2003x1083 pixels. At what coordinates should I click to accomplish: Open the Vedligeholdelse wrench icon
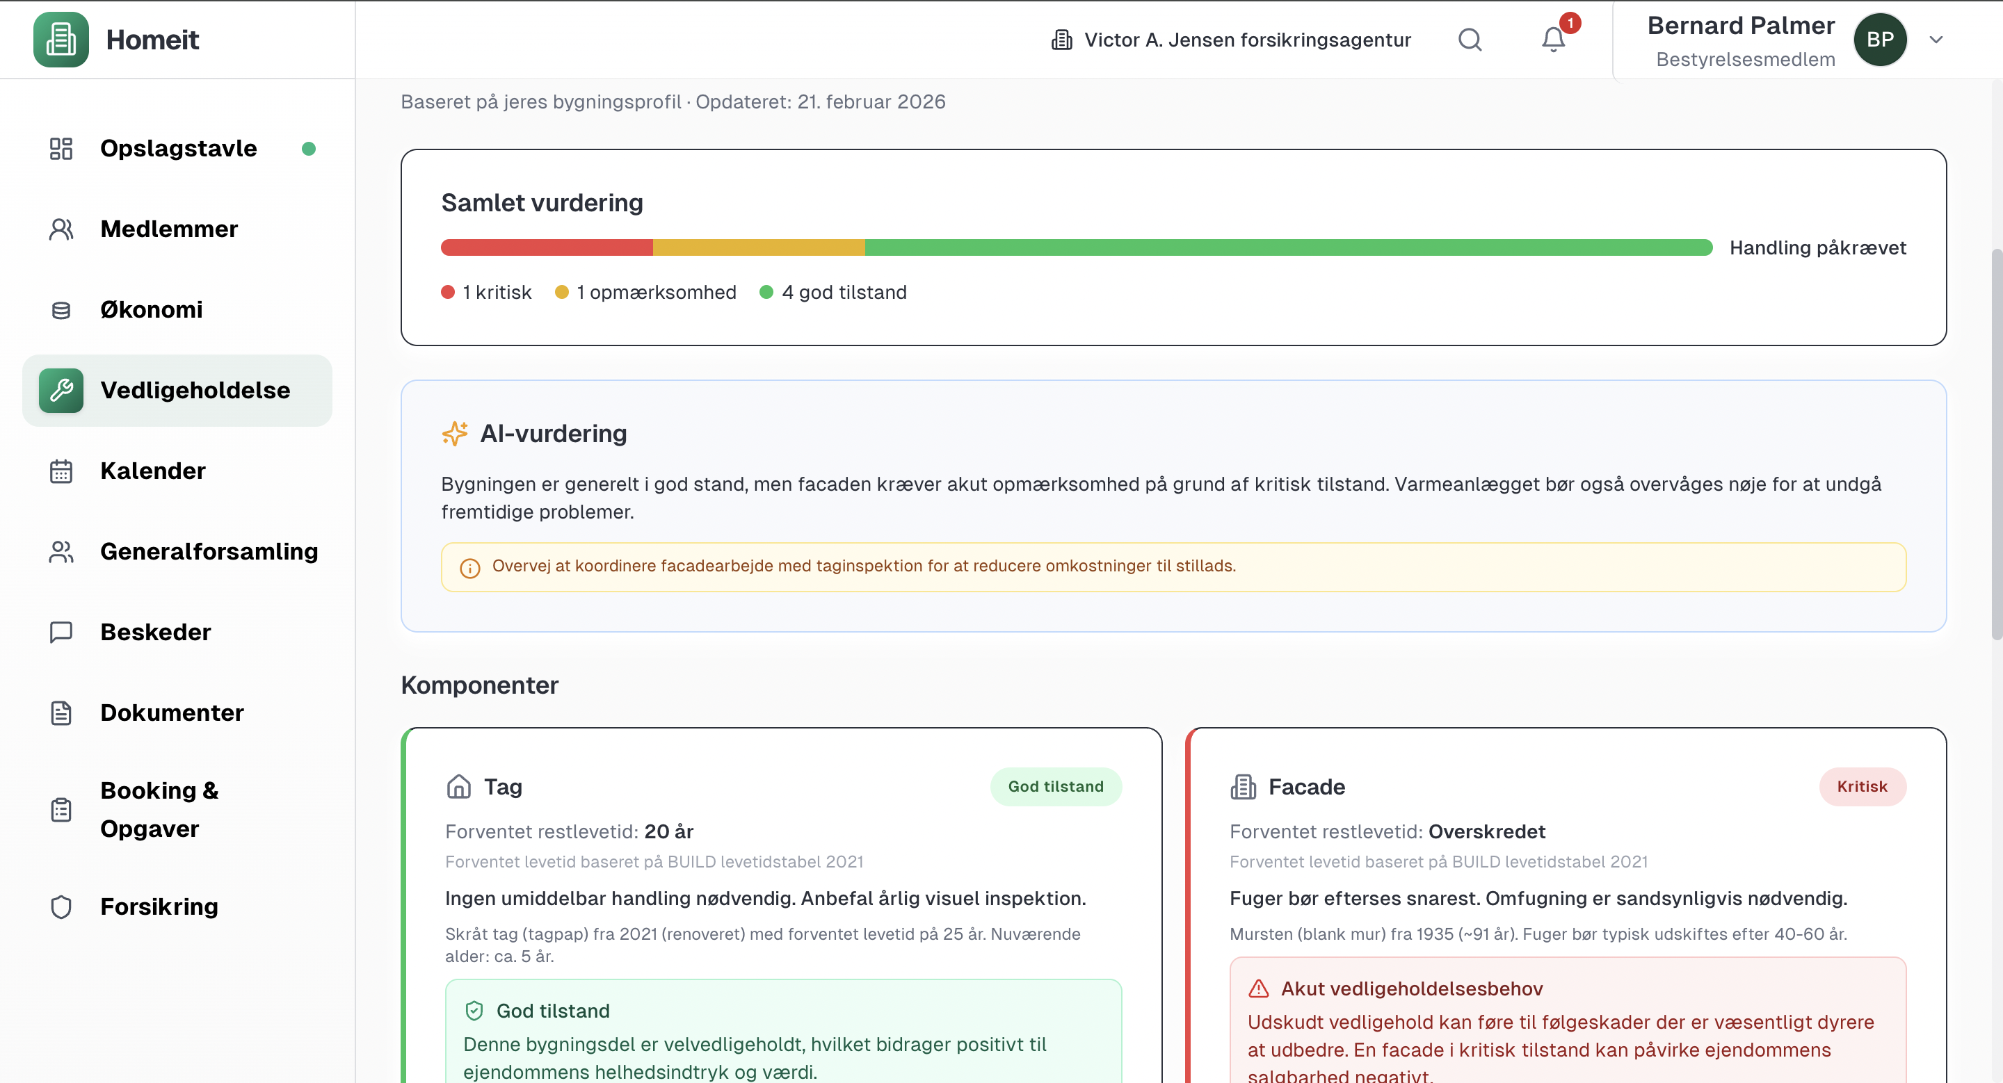(61, 390)
